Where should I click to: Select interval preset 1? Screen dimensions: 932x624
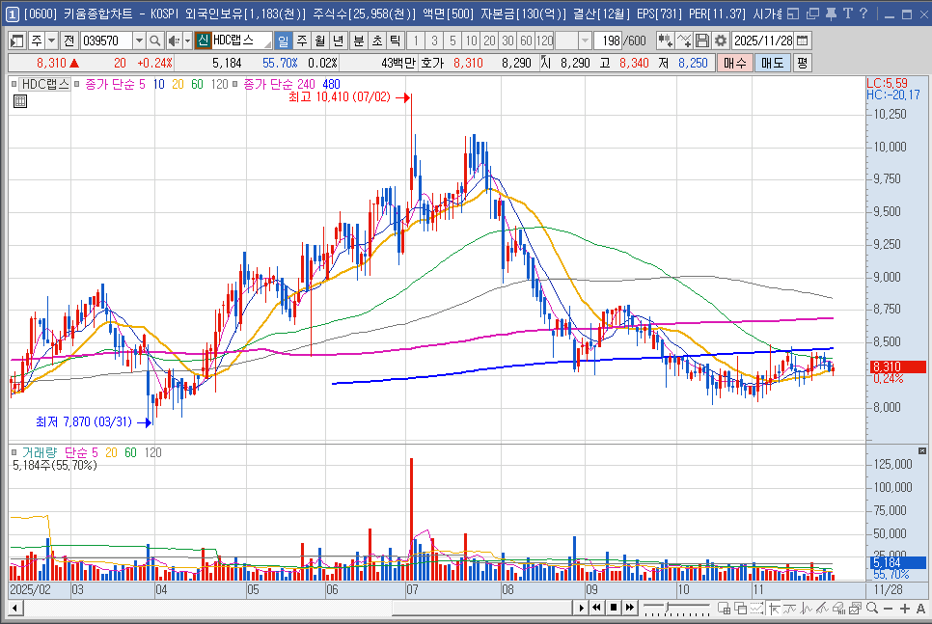coord(416,41)
